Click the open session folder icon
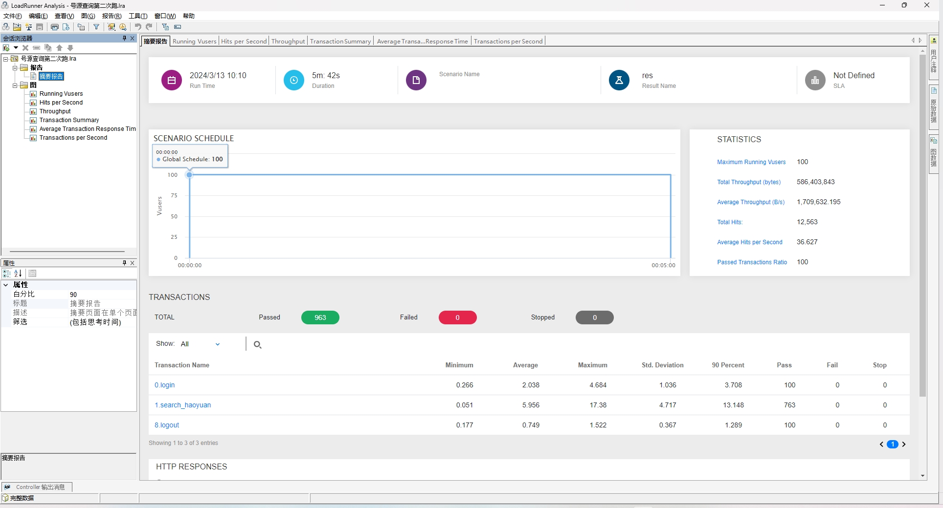The width and height of the screenshot is (943, 508). [17, 27]
